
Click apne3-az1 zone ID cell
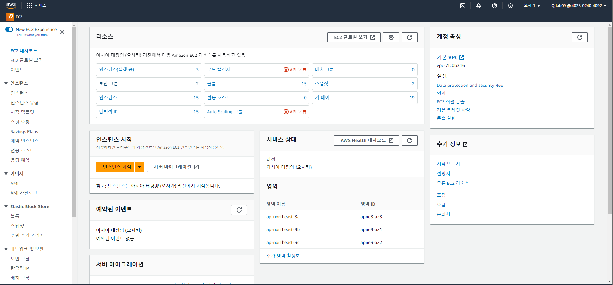pyautogui.click(x=371, y=230)
